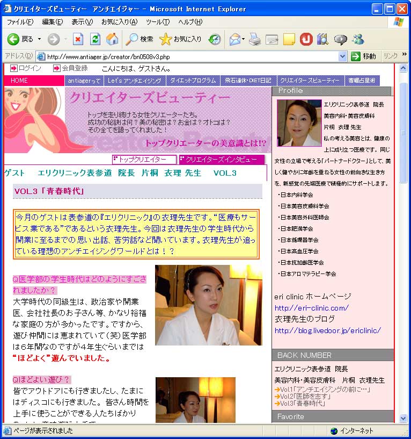The image size is (411, 439).
Task: Go to the Home page icon
Action: coord(112,39)
